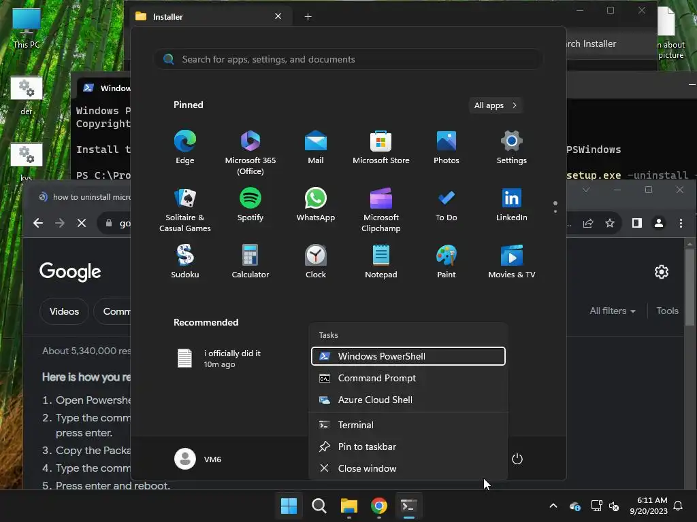This screenshot has height=522, width=697.
Task: Open Microsoft Store from pinned
Action: pyautogui.click(x=381, y=147)
